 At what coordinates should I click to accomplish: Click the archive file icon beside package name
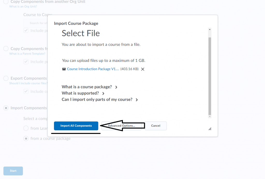pos(64,69)
